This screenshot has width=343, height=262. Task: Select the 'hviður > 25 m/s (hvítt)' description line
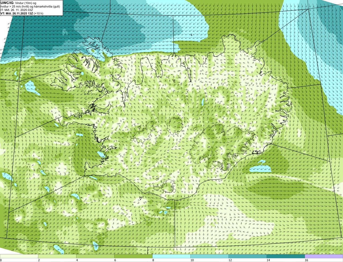coord(30,6)
